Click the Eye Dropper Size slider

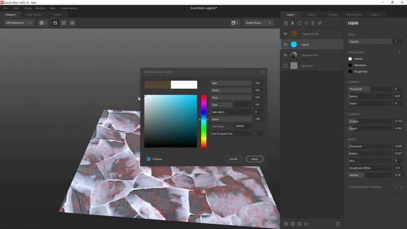pyautogui.click(x=231, y=134)
